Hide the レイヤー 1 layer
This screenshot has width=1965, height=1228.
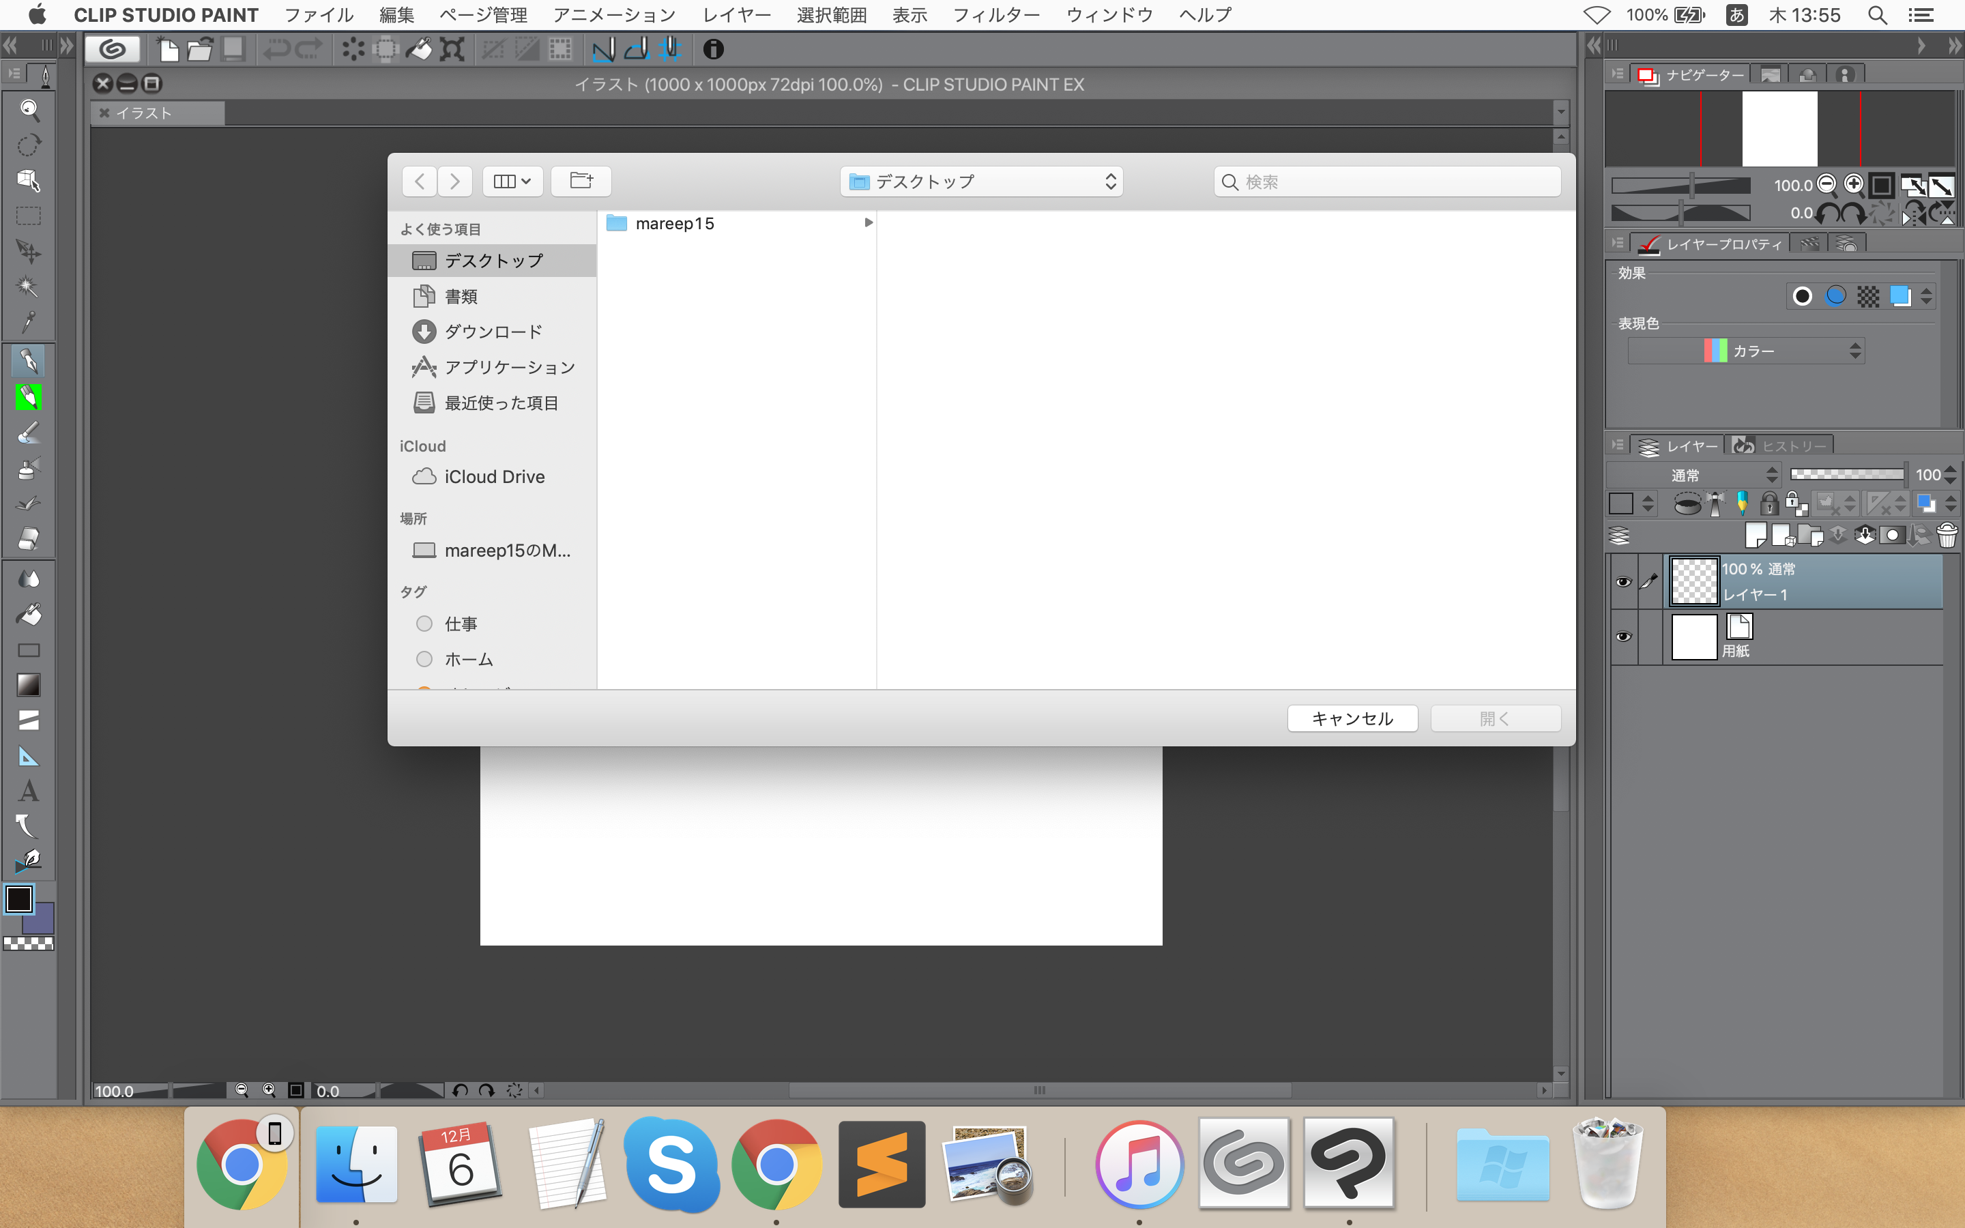coord(1622,583)
